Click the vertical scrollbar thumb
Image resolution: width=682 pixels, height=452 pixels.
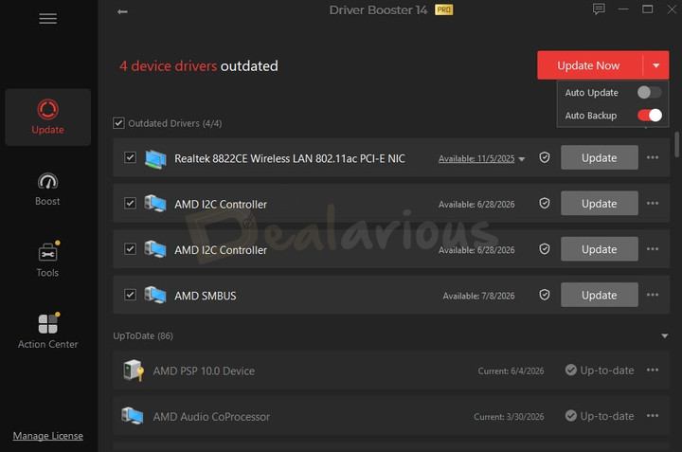pos(676,144)
